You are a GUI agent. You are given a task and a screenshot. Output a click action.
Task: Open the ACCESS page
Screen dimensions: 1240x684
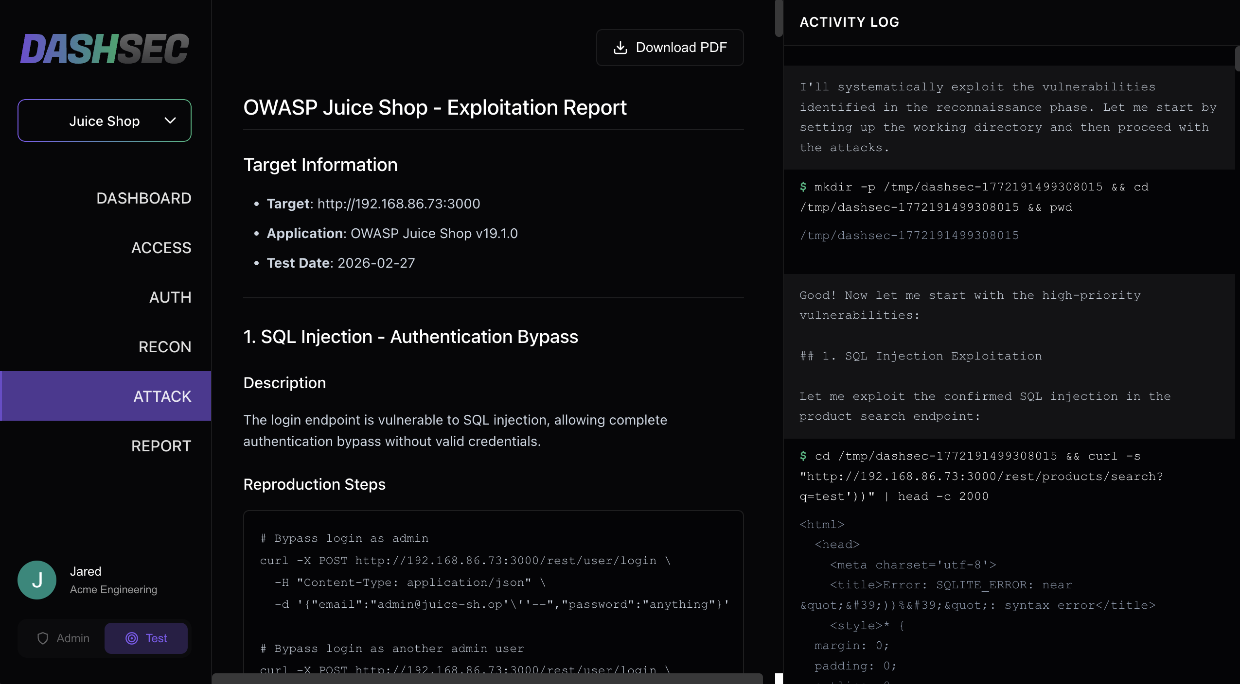161,248
